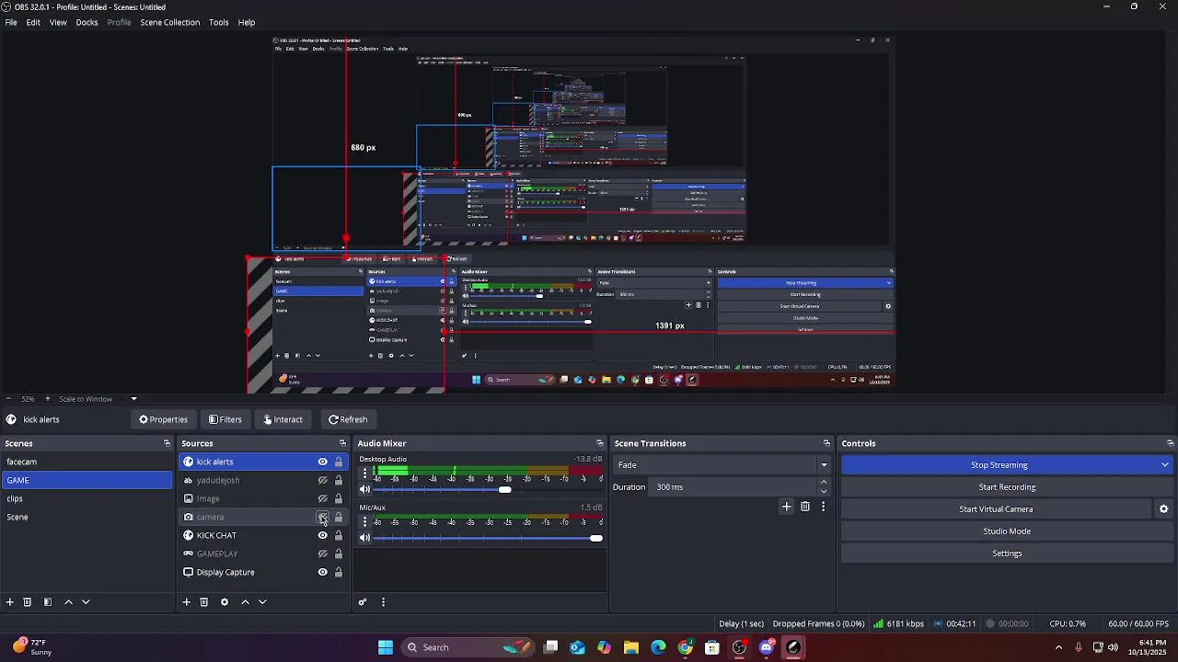Image resolution: width=1178 pixels, height=662 pixels.
Task: Unlock the Display Capture source
Action: point(338,572)
